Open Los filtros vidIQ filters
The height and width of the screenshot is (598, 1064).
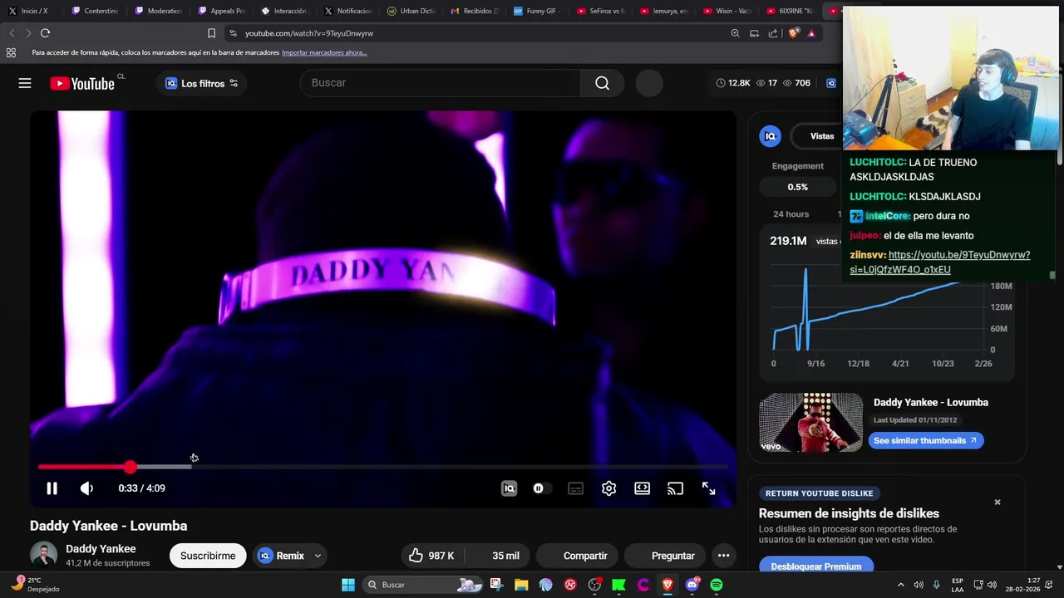click(x=202, y=83)
